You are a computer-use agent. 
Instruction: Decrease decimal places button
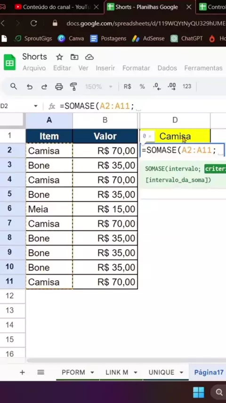[157, 87]
